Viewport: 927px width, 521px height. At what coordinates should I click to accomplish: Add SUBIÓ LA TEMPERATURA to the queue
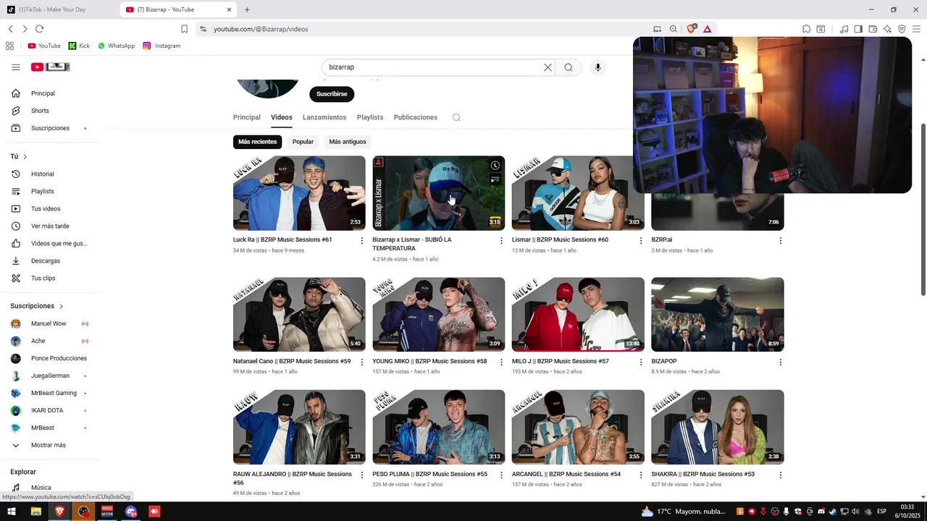pyautogui.click(x=495, y=179)
